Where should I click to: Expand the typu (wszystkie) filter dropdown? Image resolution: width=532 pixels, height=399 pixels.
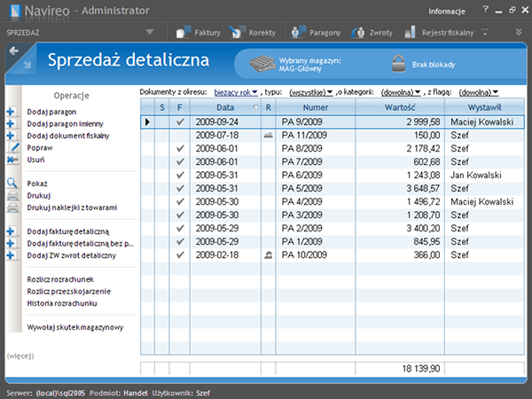point(311,92)
